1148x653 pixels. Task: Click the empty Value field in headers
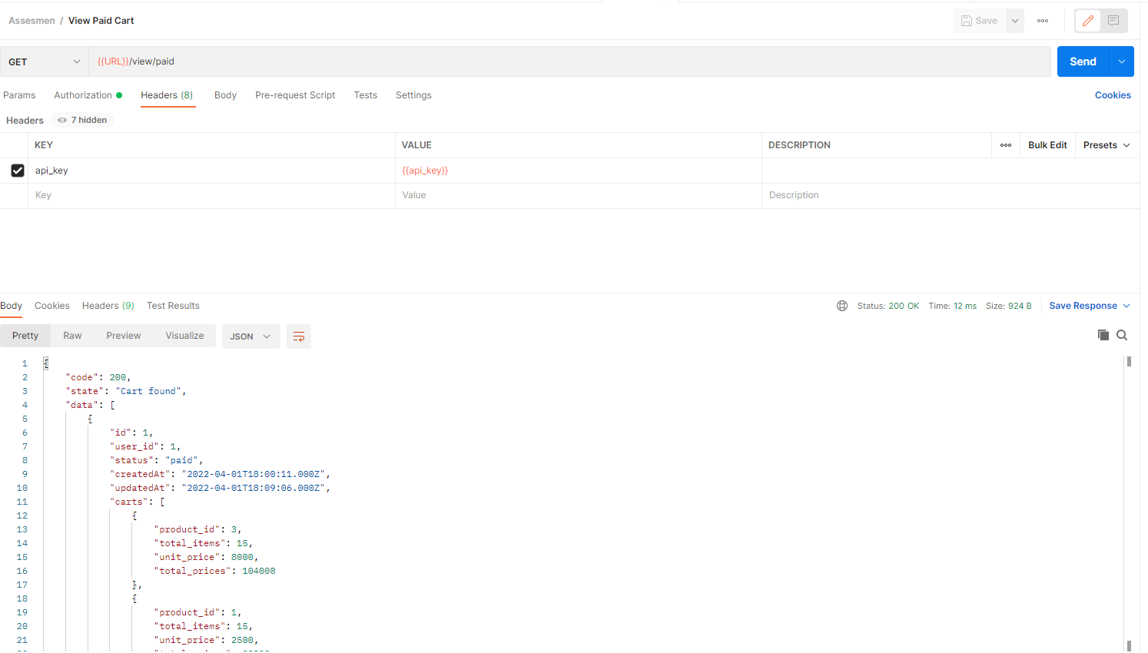[x=578, y=195]
